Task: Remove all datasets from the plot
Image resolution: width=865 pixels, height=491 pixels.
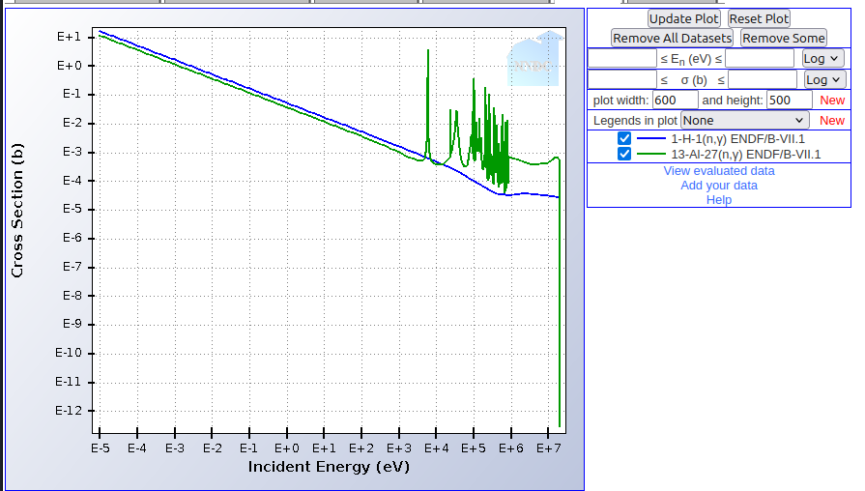Action: (672, 38)
